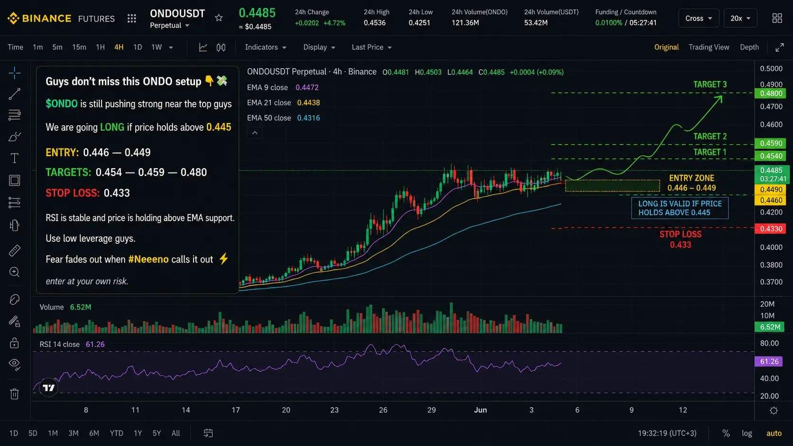The height and width of the screenshot is (446, 793).
Task: Select the crosshair cursor tool
Action: pyautogui.click(x=15, y=73)
